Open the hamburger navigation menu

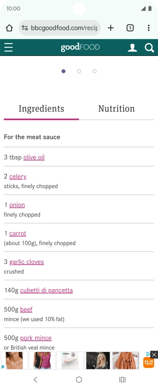(x=9, y=47)
